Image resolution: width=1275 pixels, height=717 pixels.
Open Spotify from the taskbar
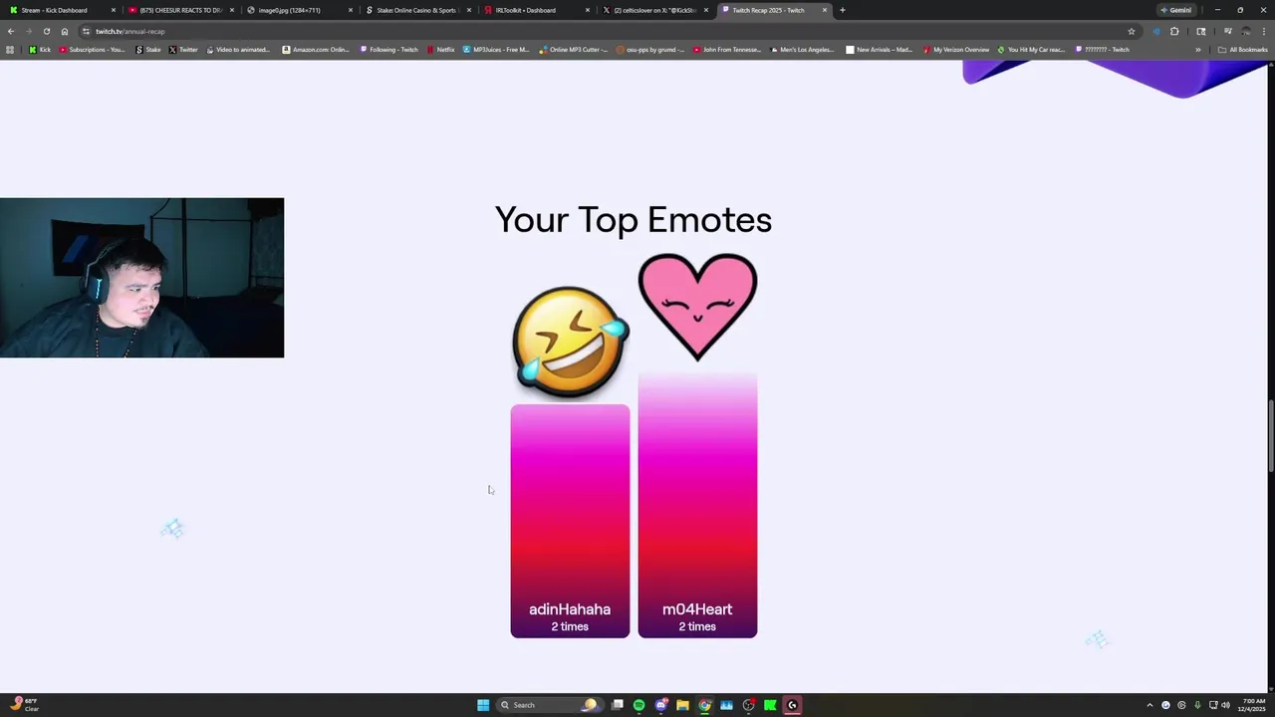click(638, 705)
